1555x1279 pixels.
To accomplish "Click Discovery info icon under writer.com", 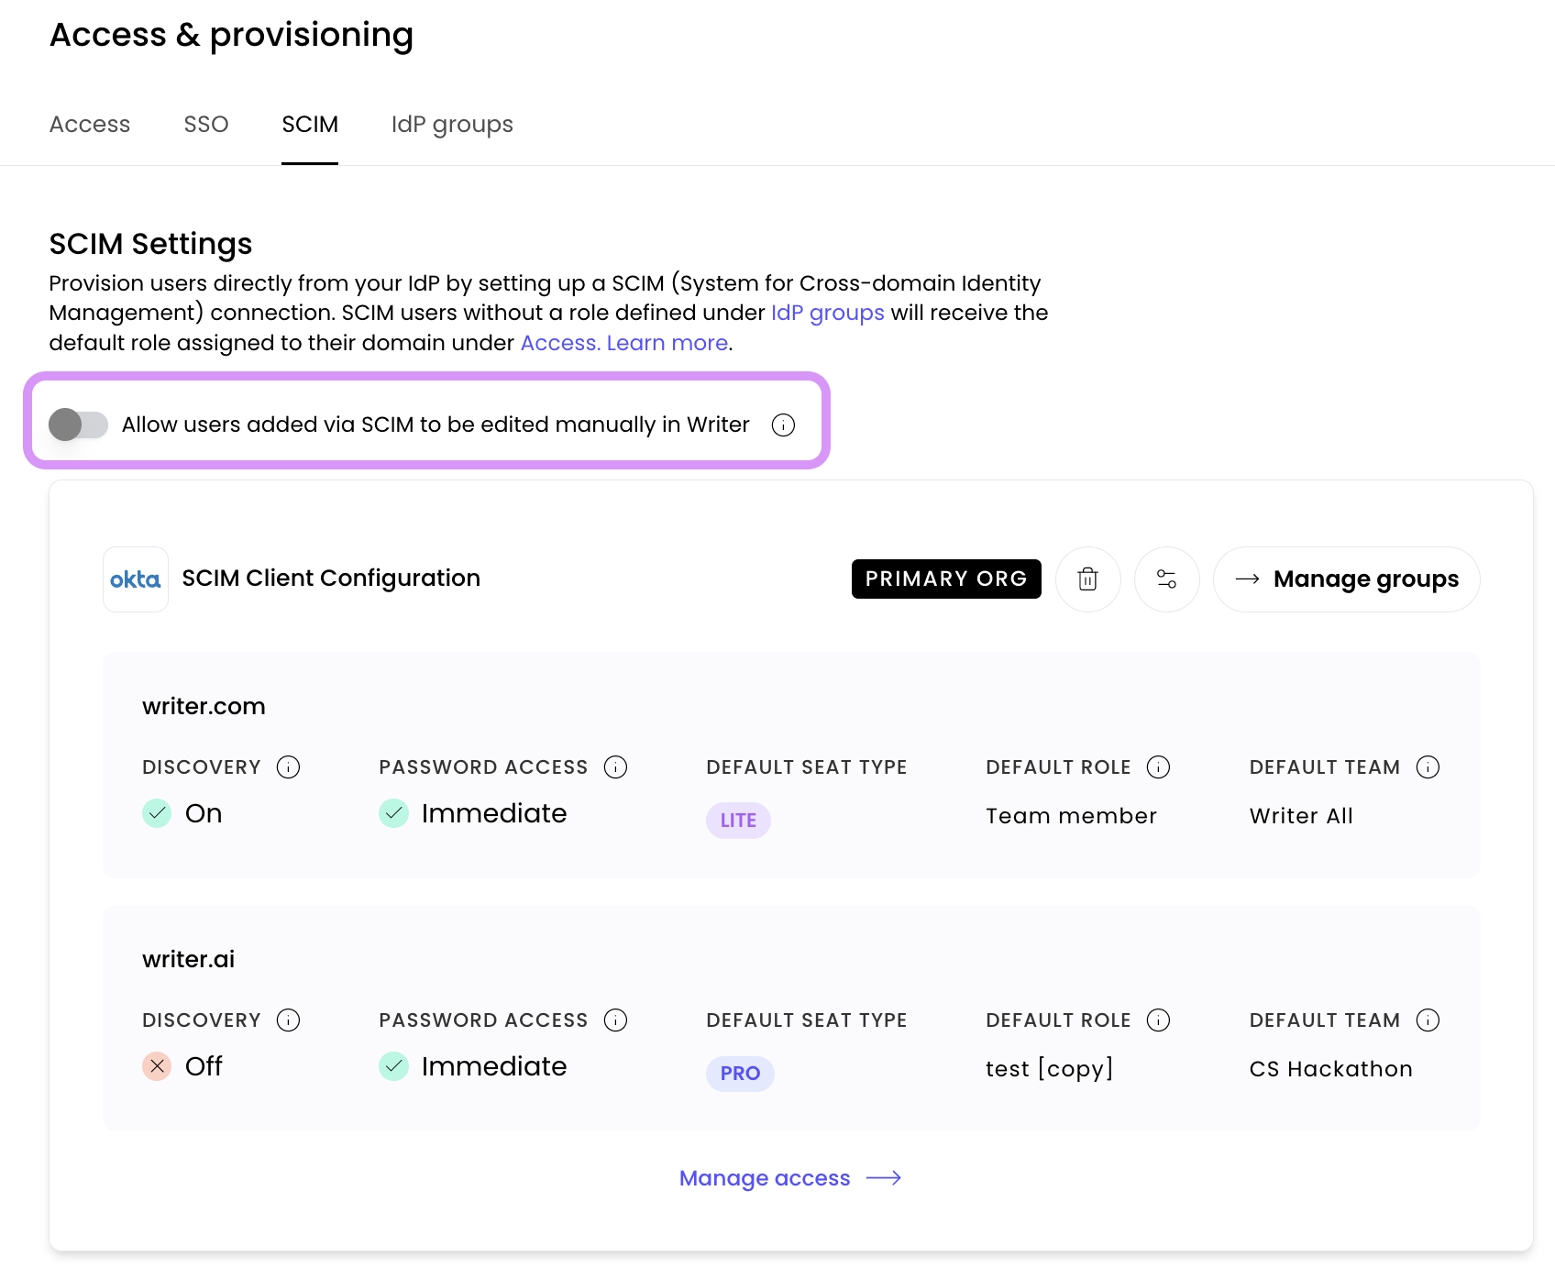I will tap(288, 767).
